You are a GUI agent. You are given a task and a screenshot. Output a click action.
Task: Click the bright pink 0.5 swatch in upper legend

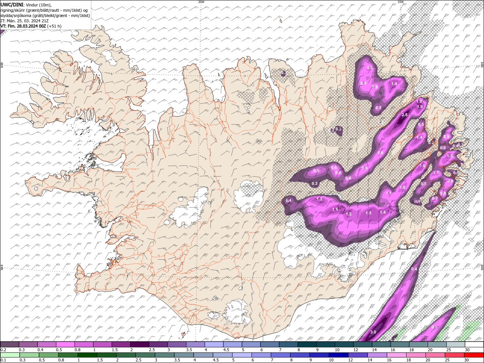(65, 344)
